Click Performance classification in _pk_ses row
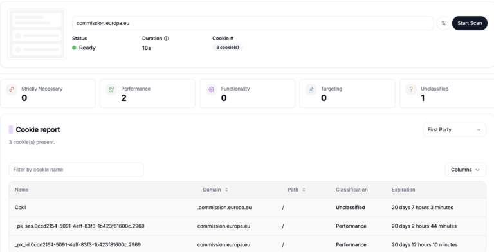Viewport: 494px width, 252px height. click(x=351, y=226)
